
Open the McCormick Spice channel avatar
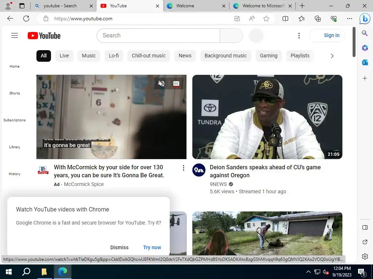point(43,170)
